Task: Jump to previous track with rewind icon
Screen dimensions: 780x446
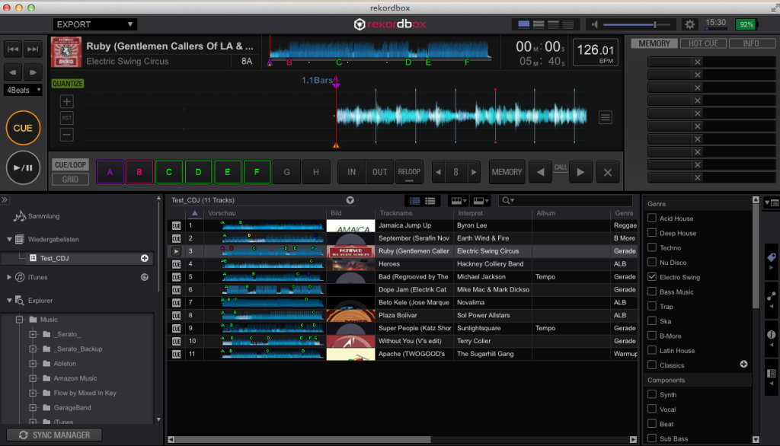Action: tap(12, 49)
